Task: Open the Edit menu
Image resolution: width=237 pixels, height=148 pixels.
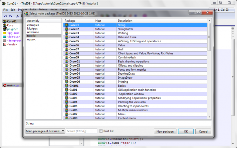Action: (13, 10)
